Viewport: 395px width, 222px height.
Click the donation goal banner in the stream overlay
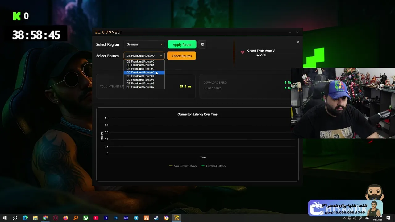345,208
